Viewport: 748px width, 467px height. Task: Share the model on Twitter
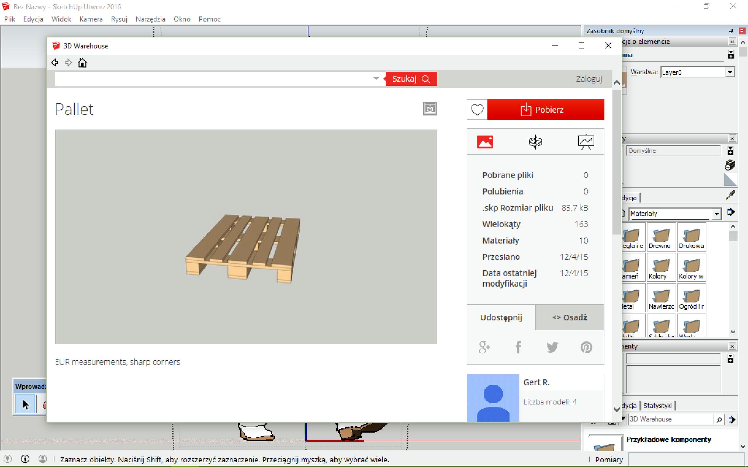point(552,347)
